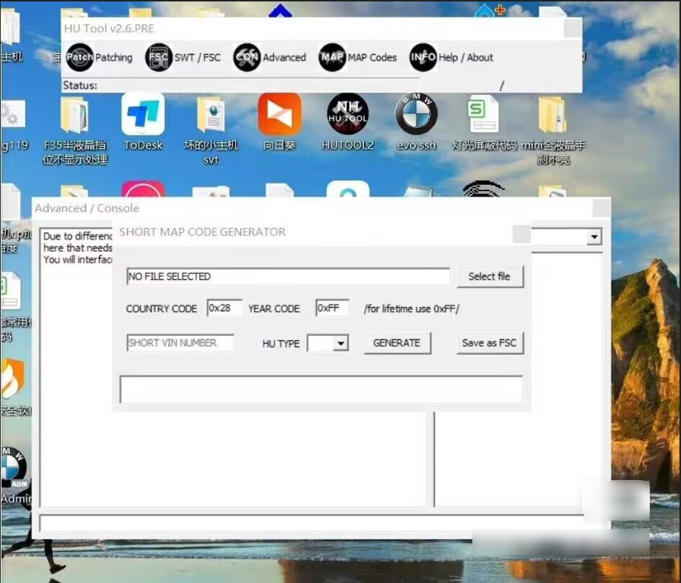Screen dimensions: 681x583
Task: Select the HUTOOL2 desktop shortcut
Action: click(347, 115)
